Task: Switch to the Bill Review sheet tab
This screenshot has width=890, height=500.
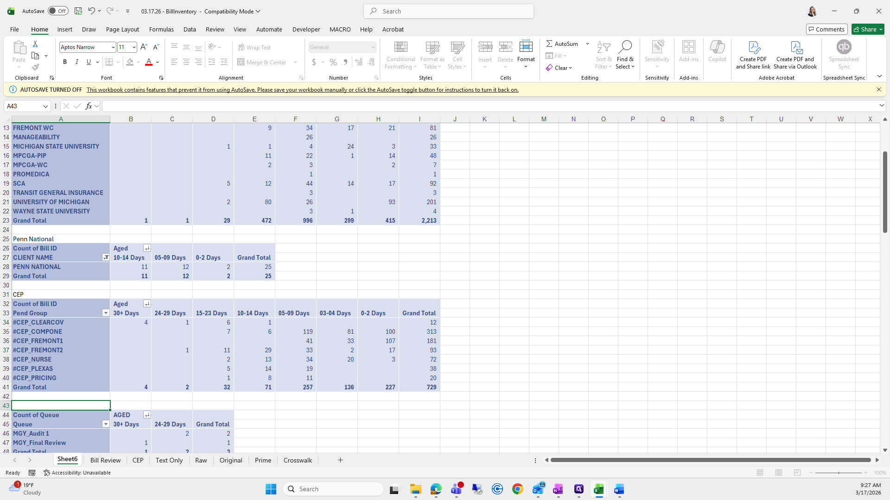Action: point(105,460)
